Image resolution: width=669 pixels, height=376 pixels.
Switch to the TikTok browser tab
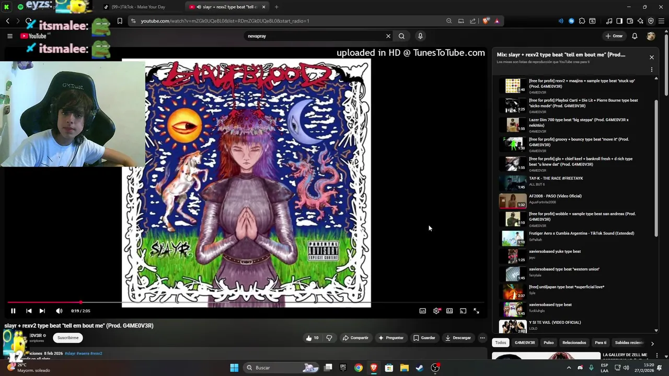pyautogui.click(x=138, y=7)
